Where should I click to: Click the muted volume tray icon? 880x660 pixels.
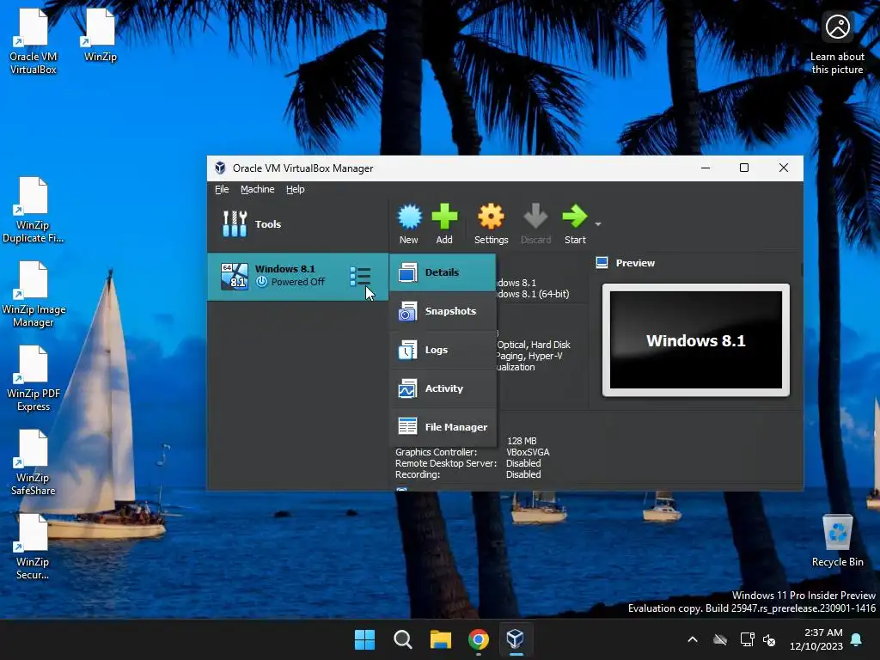tap(769, 639)
